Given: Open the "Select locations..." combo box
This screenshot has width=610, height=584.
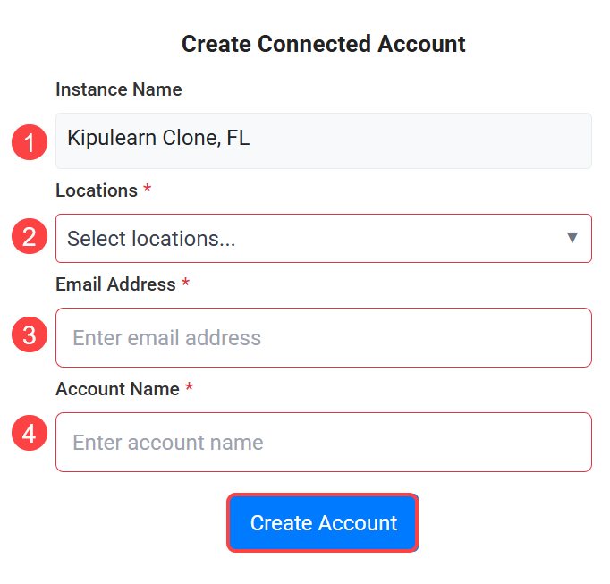Looking at the screenshot, I should point(322,238).
